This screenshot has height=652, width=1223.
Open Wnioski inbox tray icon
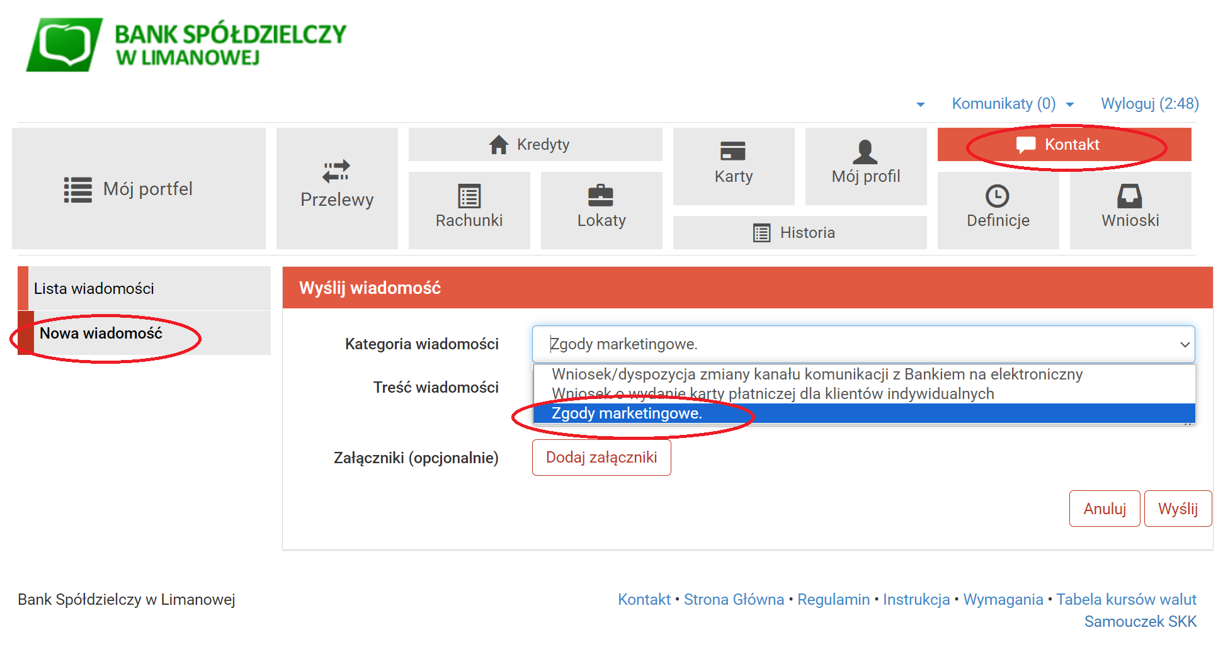(1130, 196)
